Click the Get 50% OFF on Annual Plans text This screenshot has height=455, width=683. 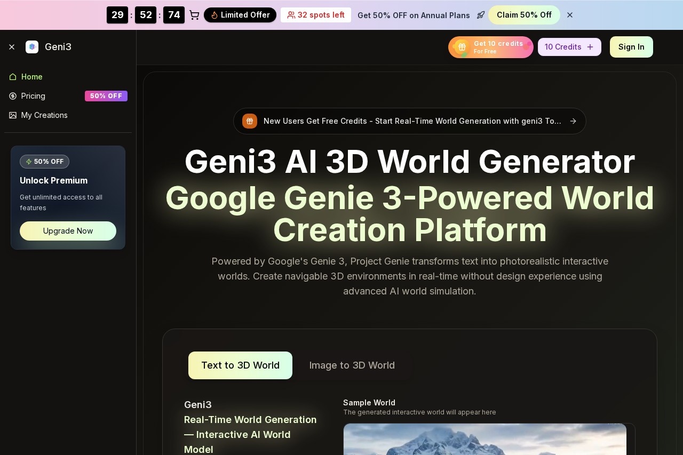pyautogui.click(x=414, y=15)
